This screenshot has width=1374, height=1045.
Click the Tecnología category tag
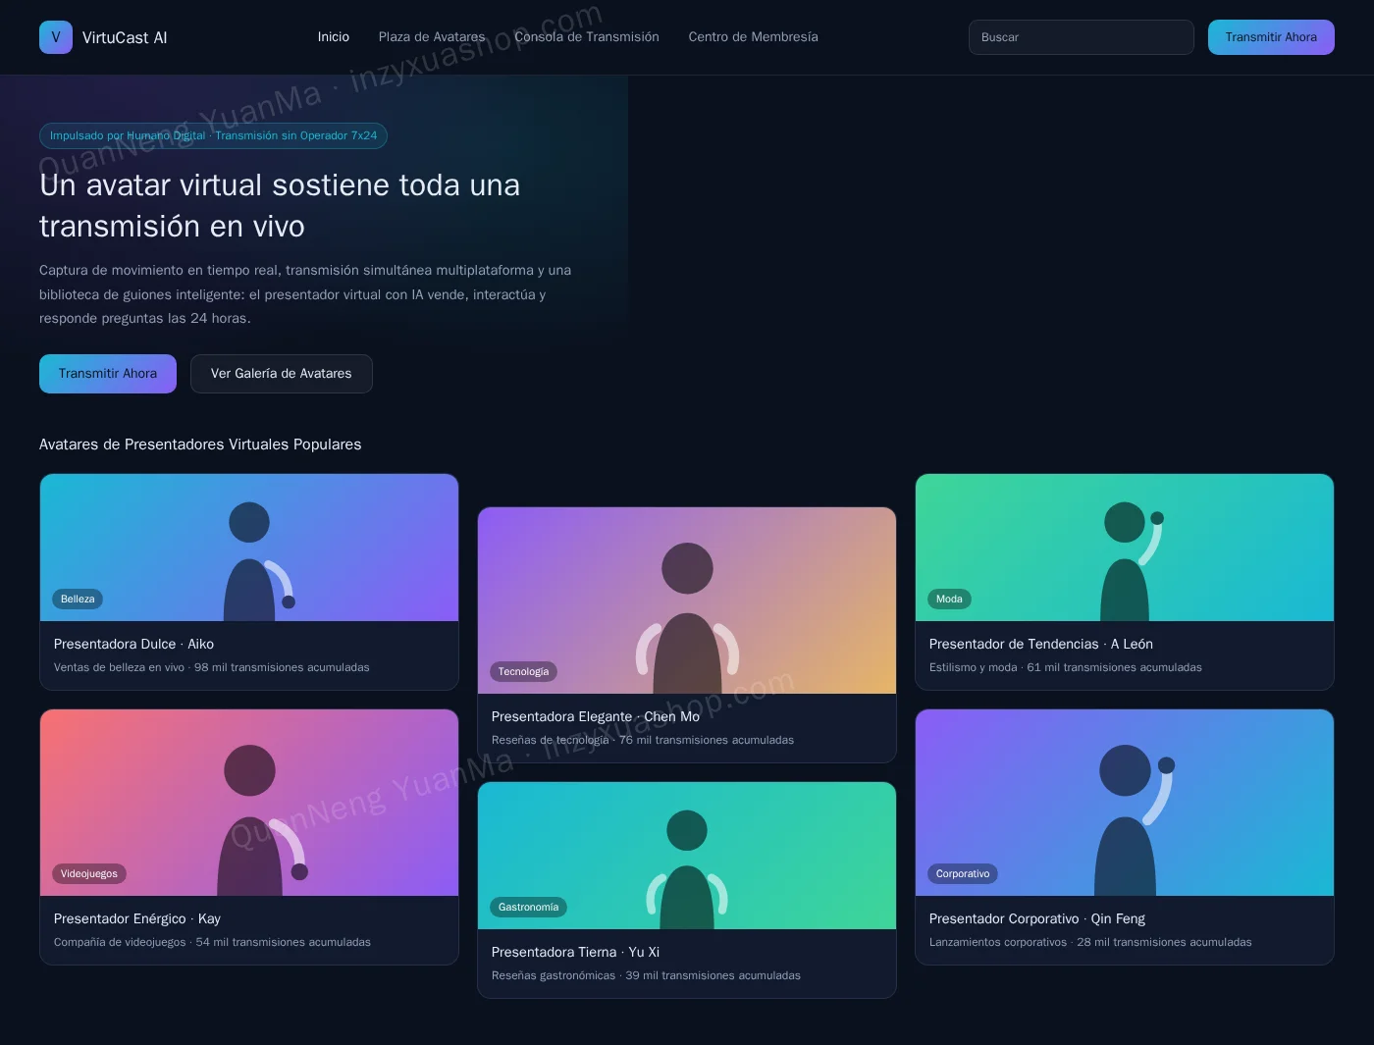click(x=523, y=672)
